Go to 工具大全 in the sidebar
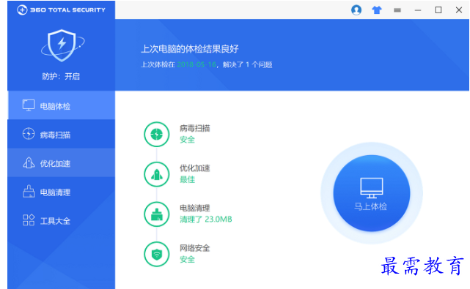The height and width of the screenshot is (289, 470). 61,220
